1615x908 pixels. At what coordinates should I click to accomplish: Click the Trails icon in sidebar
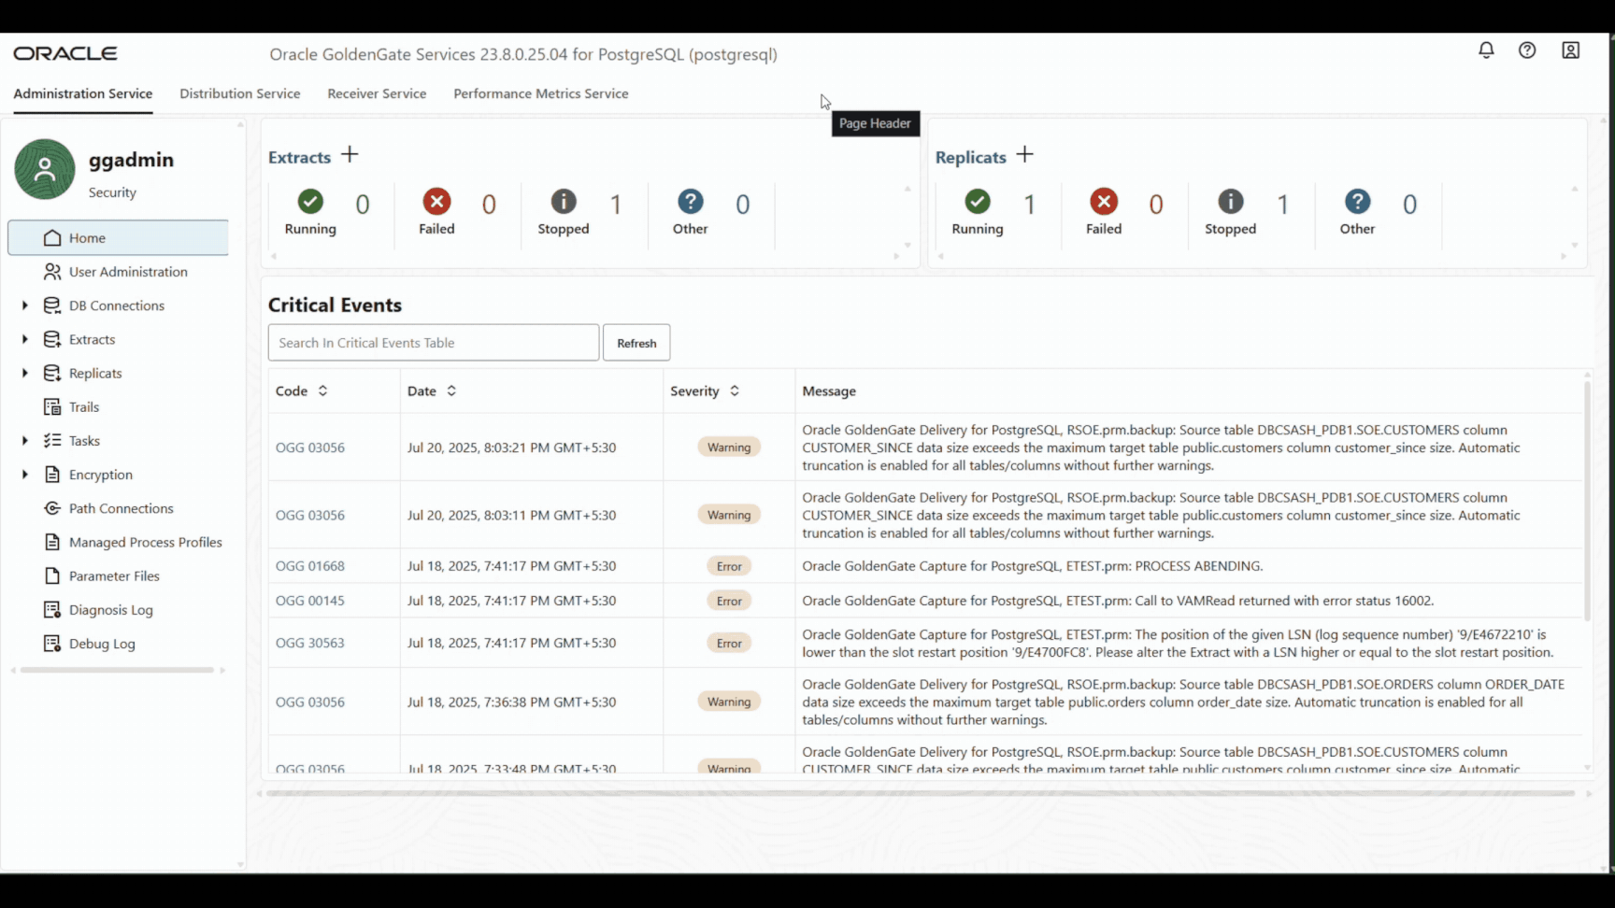pos(52,406)
